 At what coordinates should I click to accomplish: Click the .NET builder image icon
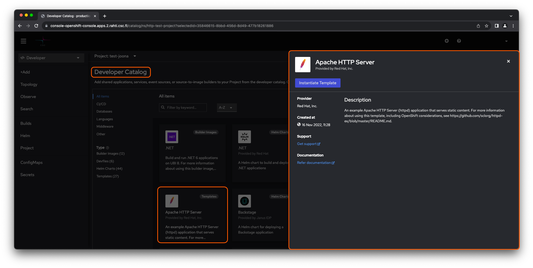[172, 137]
